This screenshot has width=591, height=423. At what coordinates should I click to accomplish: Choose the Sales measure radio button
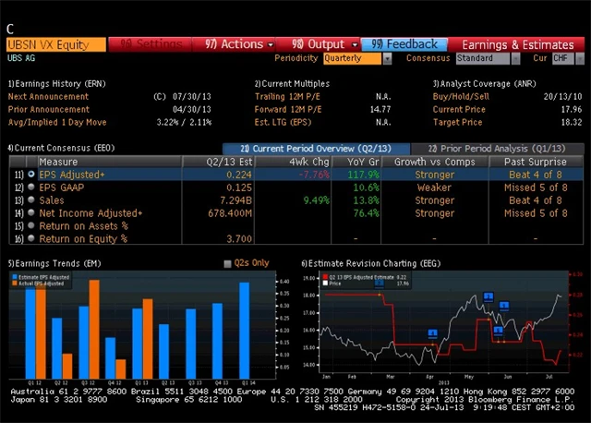[x=31, y=199]
